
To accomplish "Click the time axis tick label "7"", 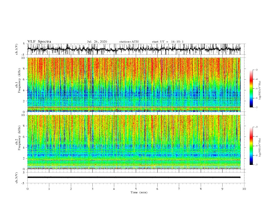I will [179, 189].
